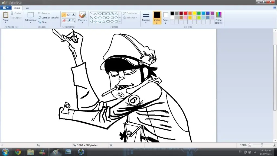Screen dimensions: 277x156
Task: Click zoom in plus button
Action: tap(274, 145)
